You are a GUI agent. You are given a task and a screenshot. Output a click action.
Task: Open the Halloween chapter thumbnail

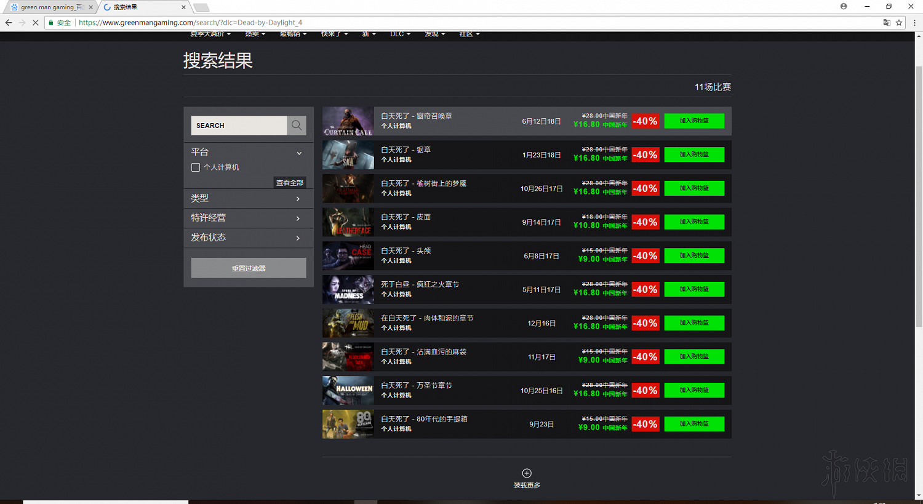point(348,391)
